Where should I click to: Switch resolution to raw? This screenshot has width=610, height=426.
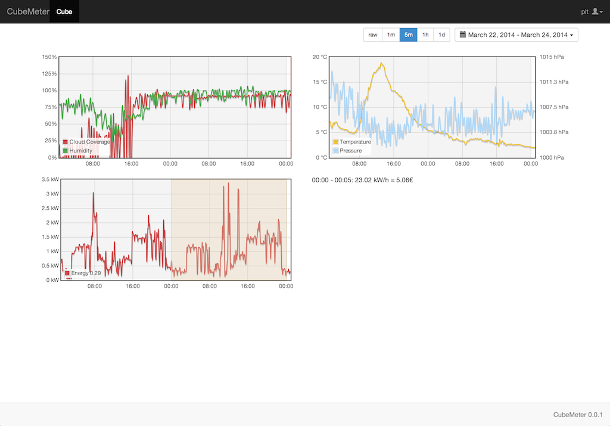[373, 35]
